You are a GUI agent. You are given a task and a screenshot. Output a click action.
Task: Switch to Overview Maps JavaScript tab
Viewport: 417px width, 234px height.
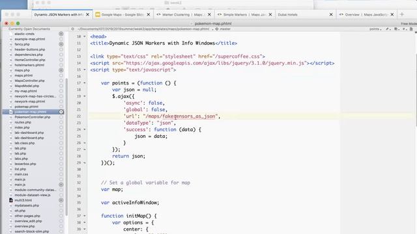coord(366,14)
